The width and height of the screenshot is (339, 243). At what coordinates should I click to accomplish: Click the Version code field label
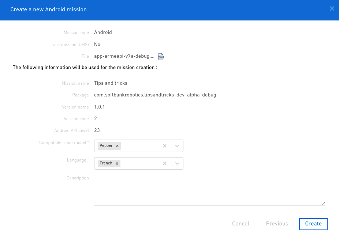point(76,119)
